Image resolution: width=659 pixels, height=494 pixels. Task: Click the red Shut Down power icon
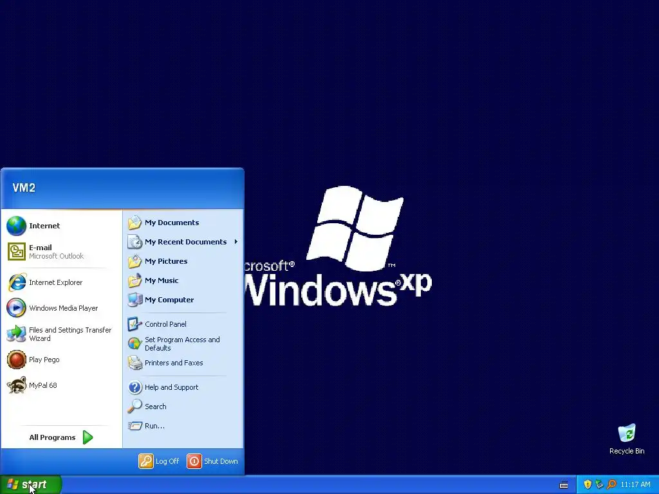[x=194, y=461]
